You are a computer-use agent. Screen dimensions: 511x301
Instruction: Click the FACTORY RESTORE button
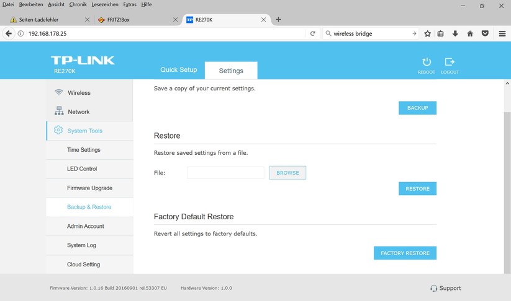[405, 253]
